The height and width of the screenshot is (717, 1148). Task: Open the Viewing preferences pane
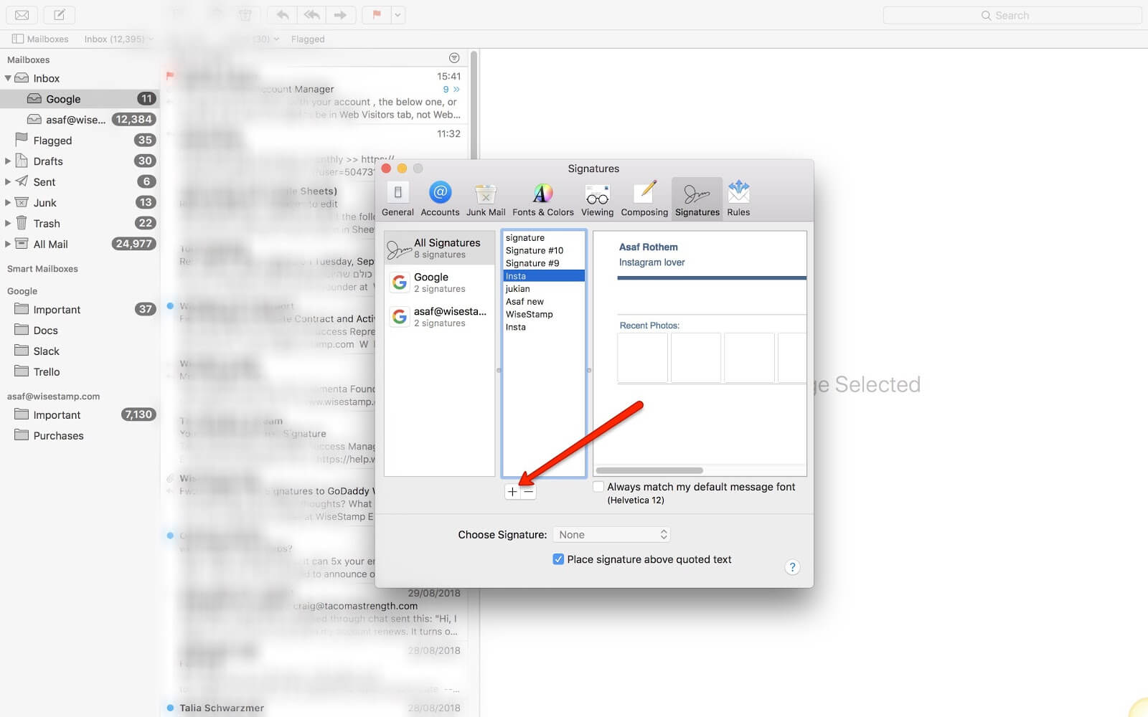pyautogui.click(x=597, y=198)
